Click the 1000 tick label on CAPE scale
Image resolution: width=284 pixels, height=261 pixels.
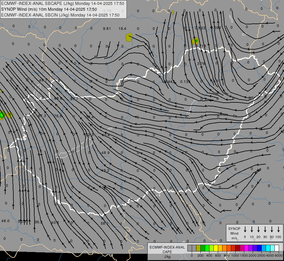235,255
